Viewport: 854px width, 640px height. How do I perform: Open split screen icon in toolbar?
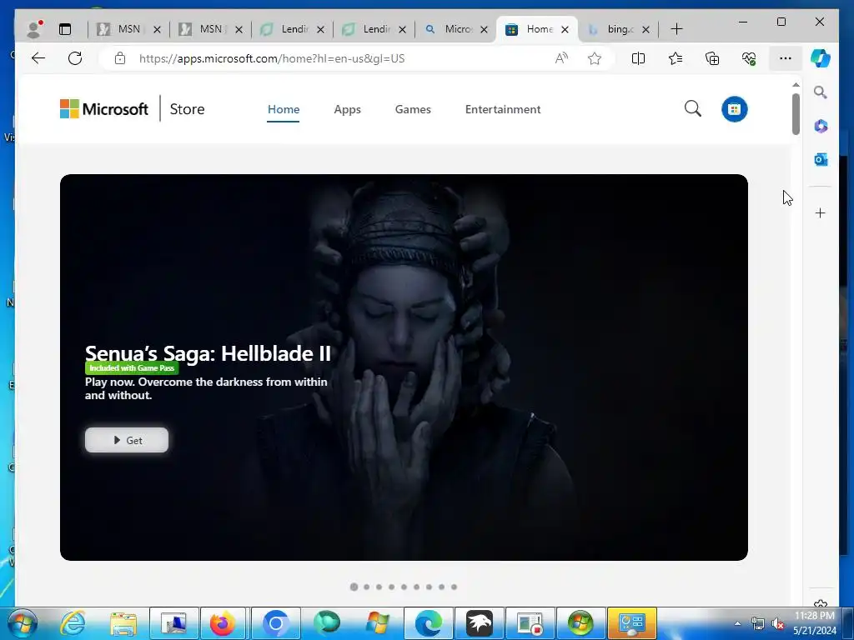tap(638, 58)
